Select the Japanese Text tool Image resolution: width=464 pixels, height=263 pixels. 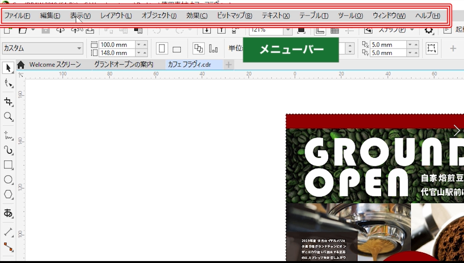[x=8, y=213]
